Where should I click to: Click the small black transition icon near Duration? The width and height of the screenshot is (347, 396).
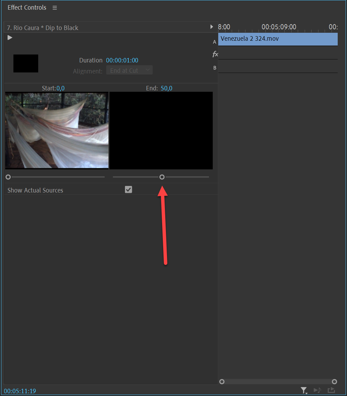pyautogui.click(x=25, y=63)
